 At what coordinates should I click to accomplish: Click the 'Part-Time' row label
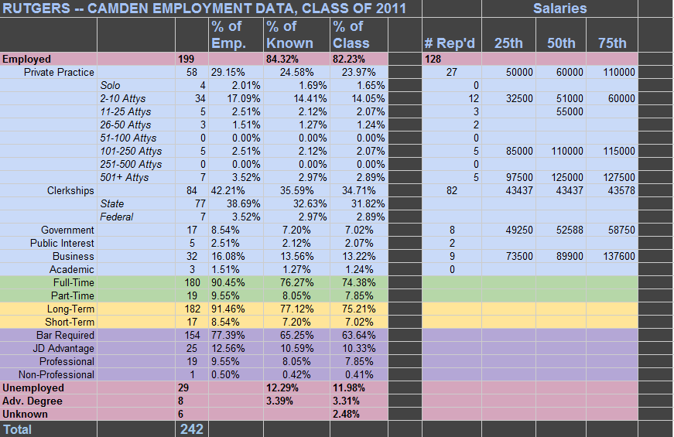click(x=72, y=296)
